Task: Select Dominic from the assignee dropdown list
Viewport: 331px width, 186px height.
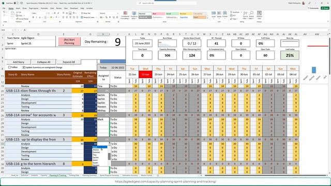Action: (x=96, y=152)
